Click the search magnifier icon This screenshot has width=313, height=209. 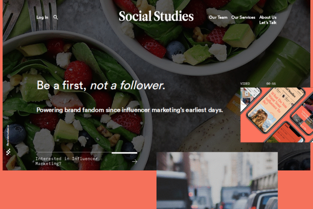(56, 18)
